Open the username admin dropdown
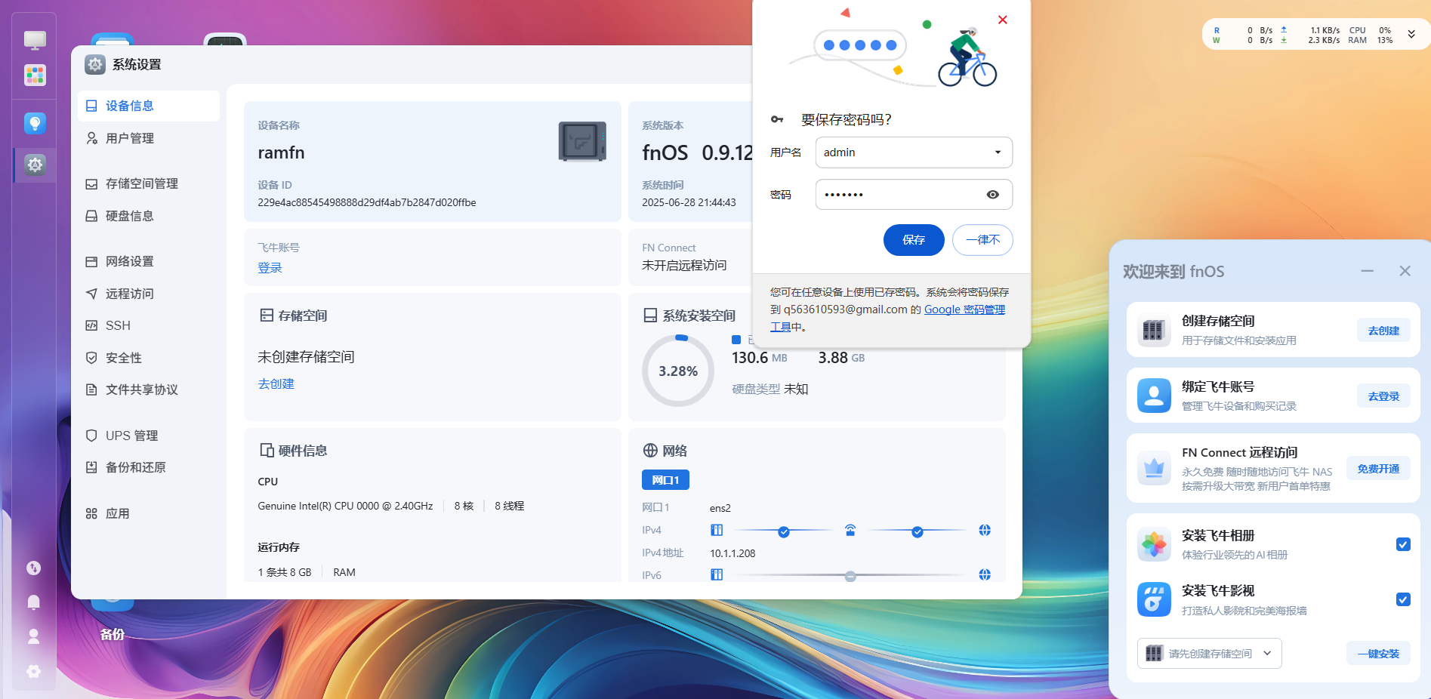 click(x=914, y=152)
